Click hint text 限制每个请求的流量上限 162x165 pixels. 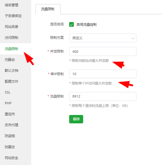[90, 106]
